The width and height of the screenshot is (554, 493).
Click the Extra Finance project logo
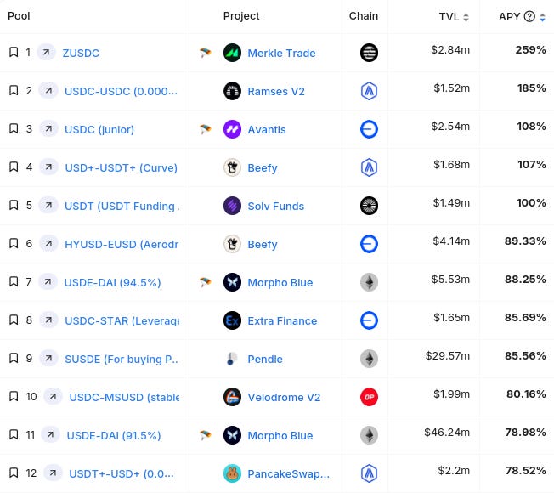pos(232,320)
